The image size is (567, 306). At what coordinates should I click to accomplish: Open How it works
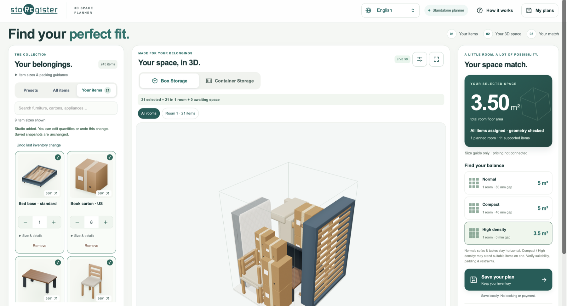pos(495,10)
